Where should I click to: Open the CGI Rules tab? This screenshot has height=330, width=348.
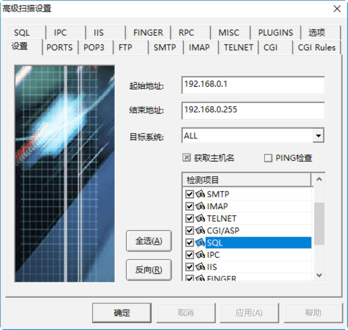click(x=317, y=47)
